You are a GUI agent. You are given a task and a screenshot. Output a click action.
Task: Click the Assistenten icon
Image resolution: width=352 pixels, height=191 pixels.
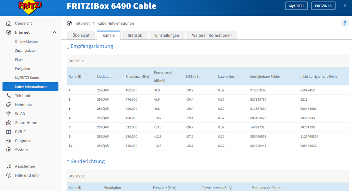coord(9,166)
